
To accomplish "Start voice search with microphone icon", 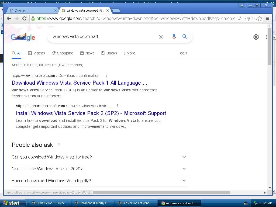I will click(174, 37).
